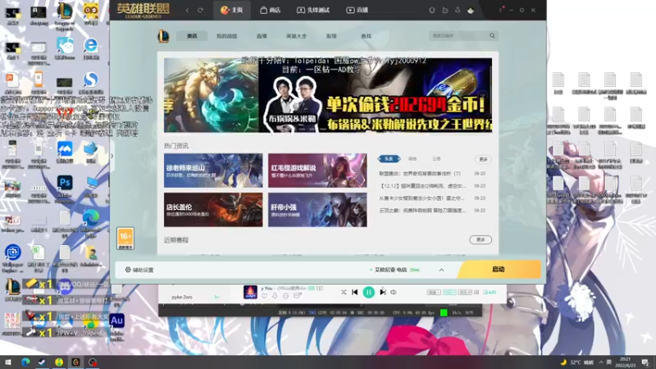Refresh the League client page
Screen dimensions: 656x369
coord(200,10)
